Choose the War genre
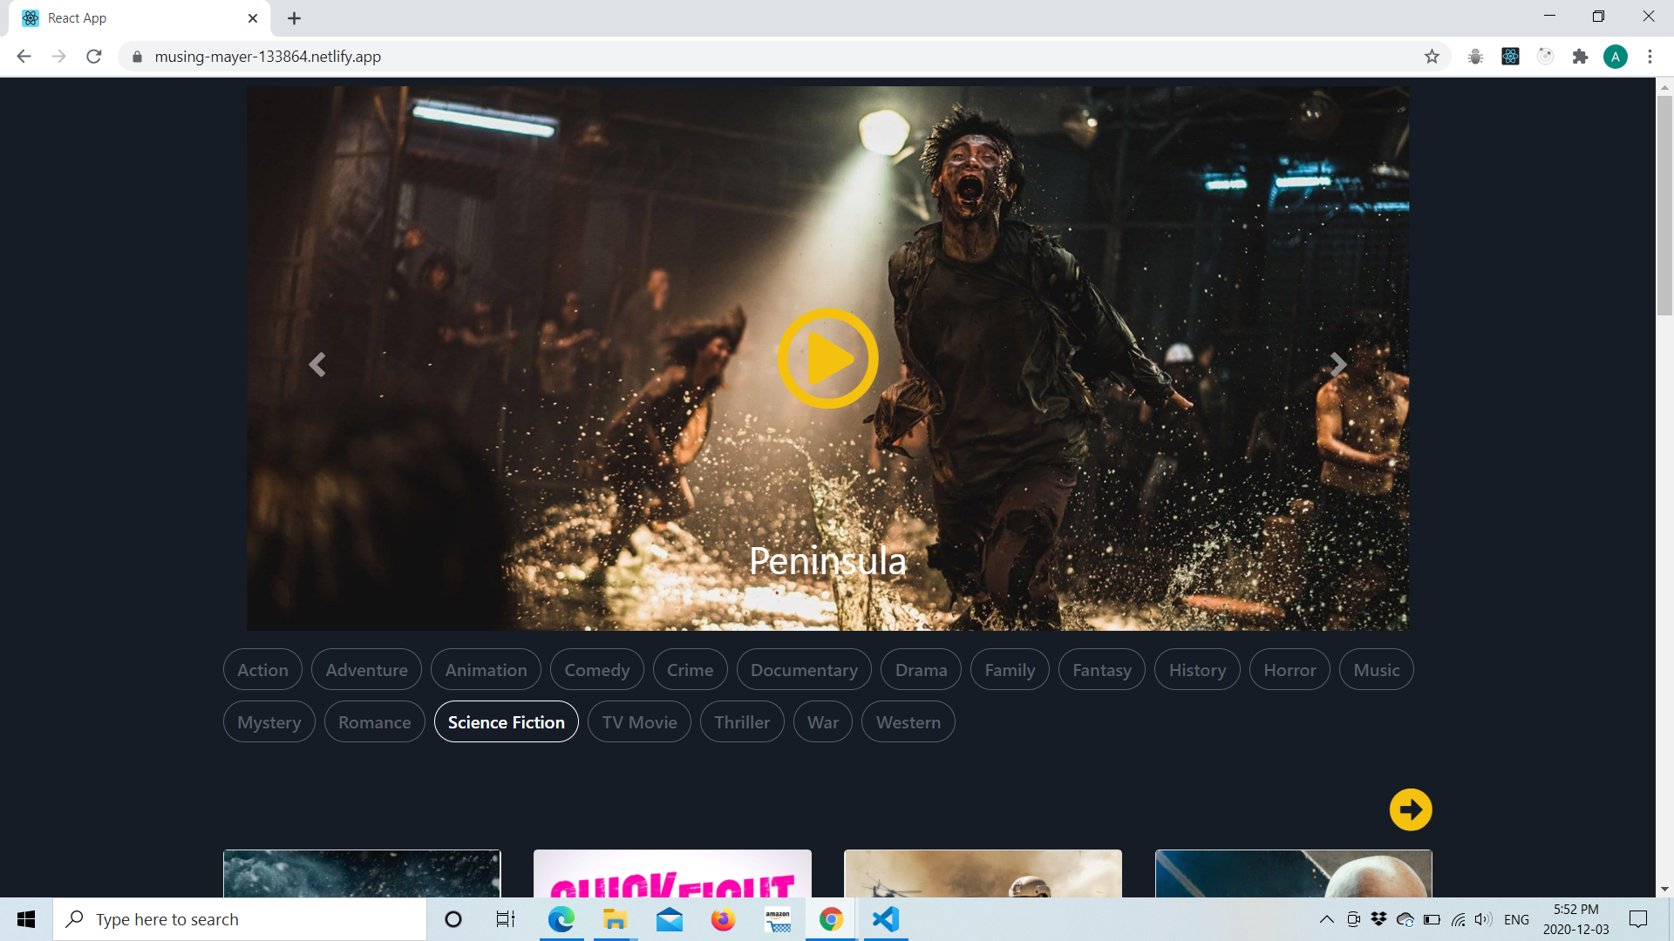The height and width of the screenshot is (941, 1674). [x=822, y=722]
